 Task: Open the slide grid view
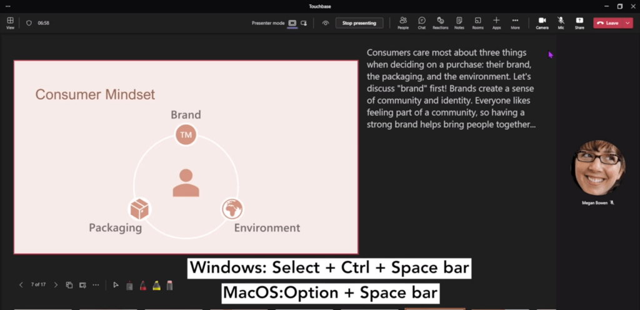(x=69, y=285)
